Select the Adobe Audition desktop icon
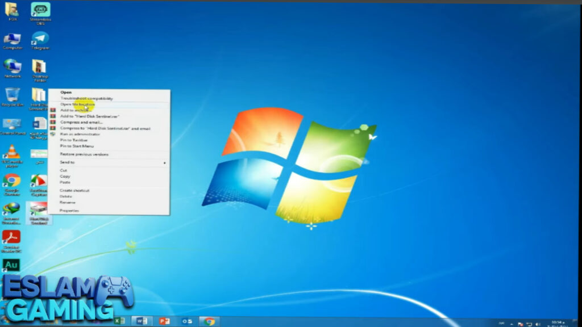 (11, 265)
